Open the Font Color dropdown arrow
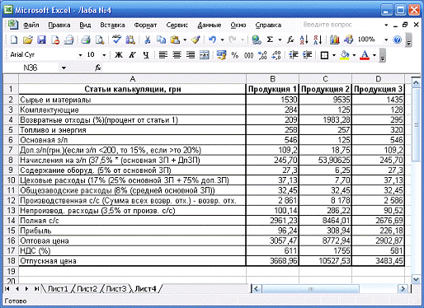 point(375,55)
